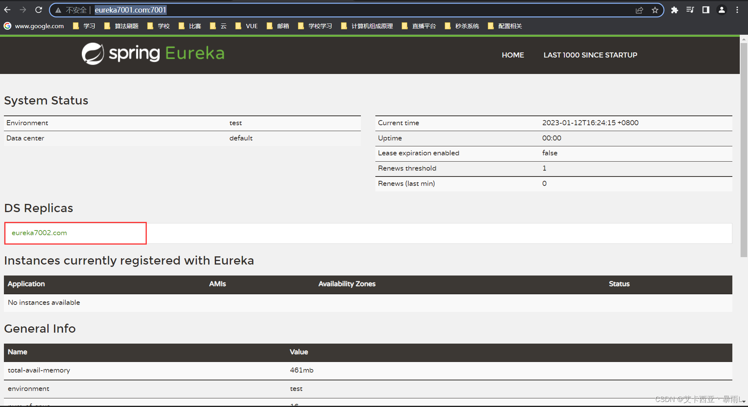Screen dimensions: 748x407
Task: Click Environment label in System Status
Action: coord(27,123)
